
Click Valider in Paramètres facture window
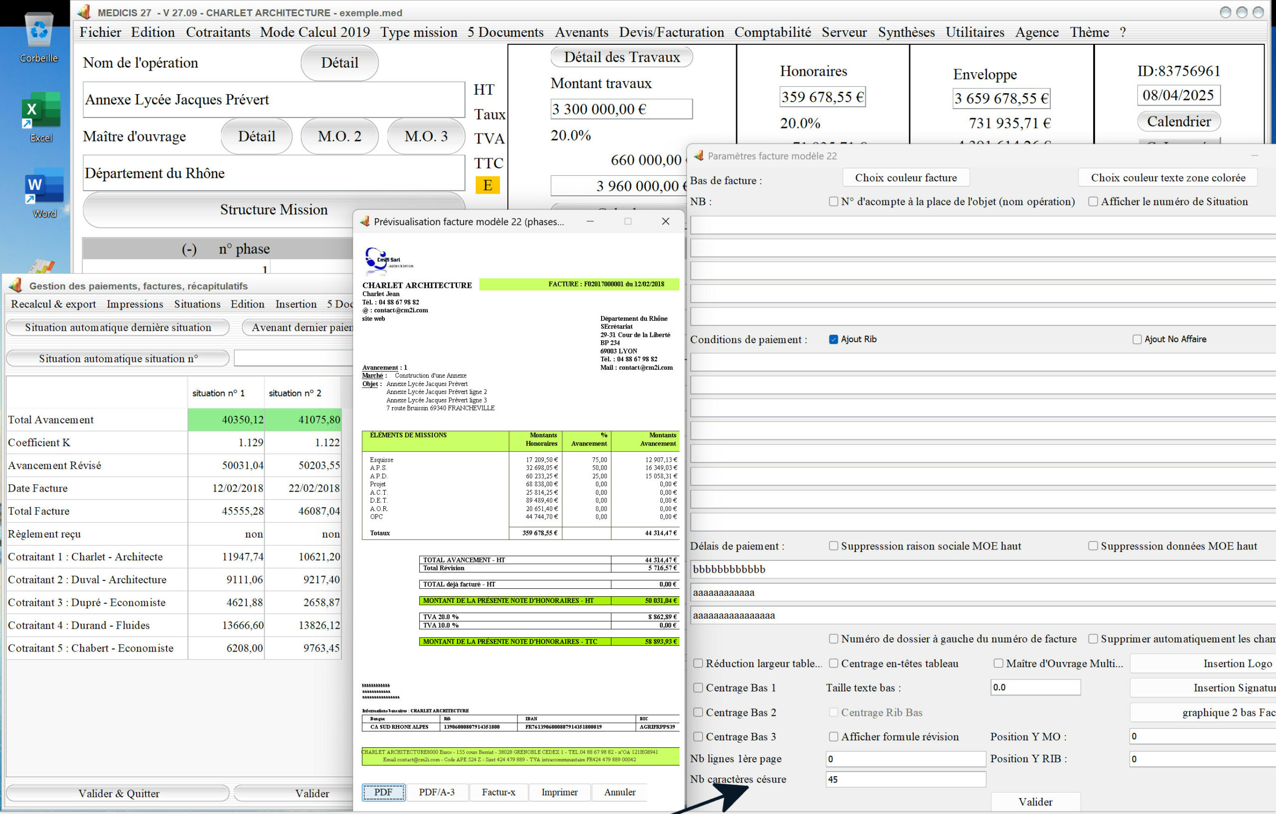click(x=1035, y=801)
